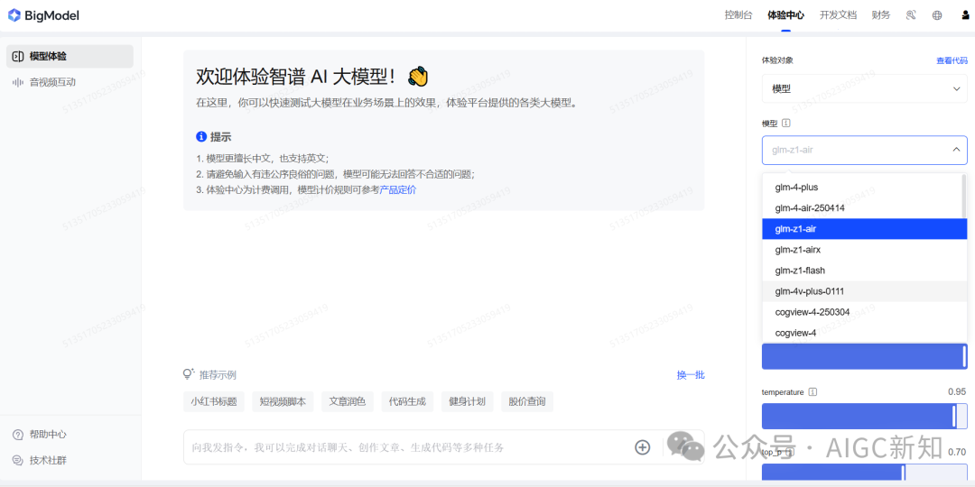Click the temperature value 0.95

tap(957, 392)
